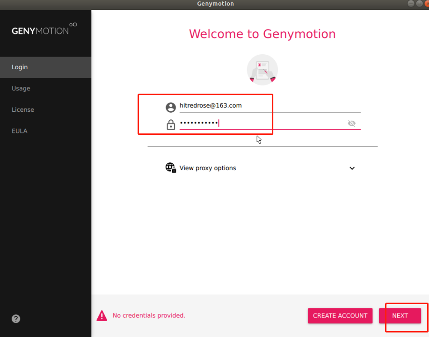This screenshot has height=337, width=429.
Task: Expand proxy options chevron arrow
Action: click(352, 168)
